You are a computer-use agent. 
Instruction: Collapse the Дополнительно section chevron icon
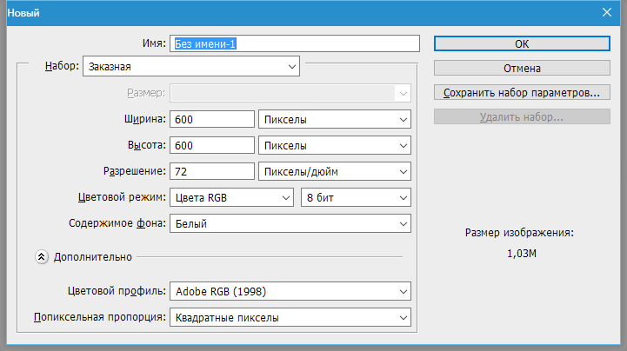pos(41,257)
